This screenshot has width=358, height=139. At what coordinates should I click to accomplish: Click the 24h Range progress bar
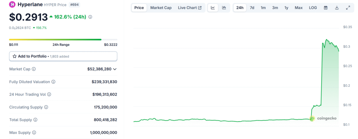(63, 40)
